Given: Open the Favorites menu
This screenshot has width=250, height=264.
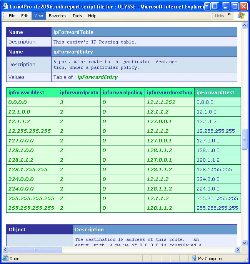Looking at the screenshot, I should coord(58,16).
